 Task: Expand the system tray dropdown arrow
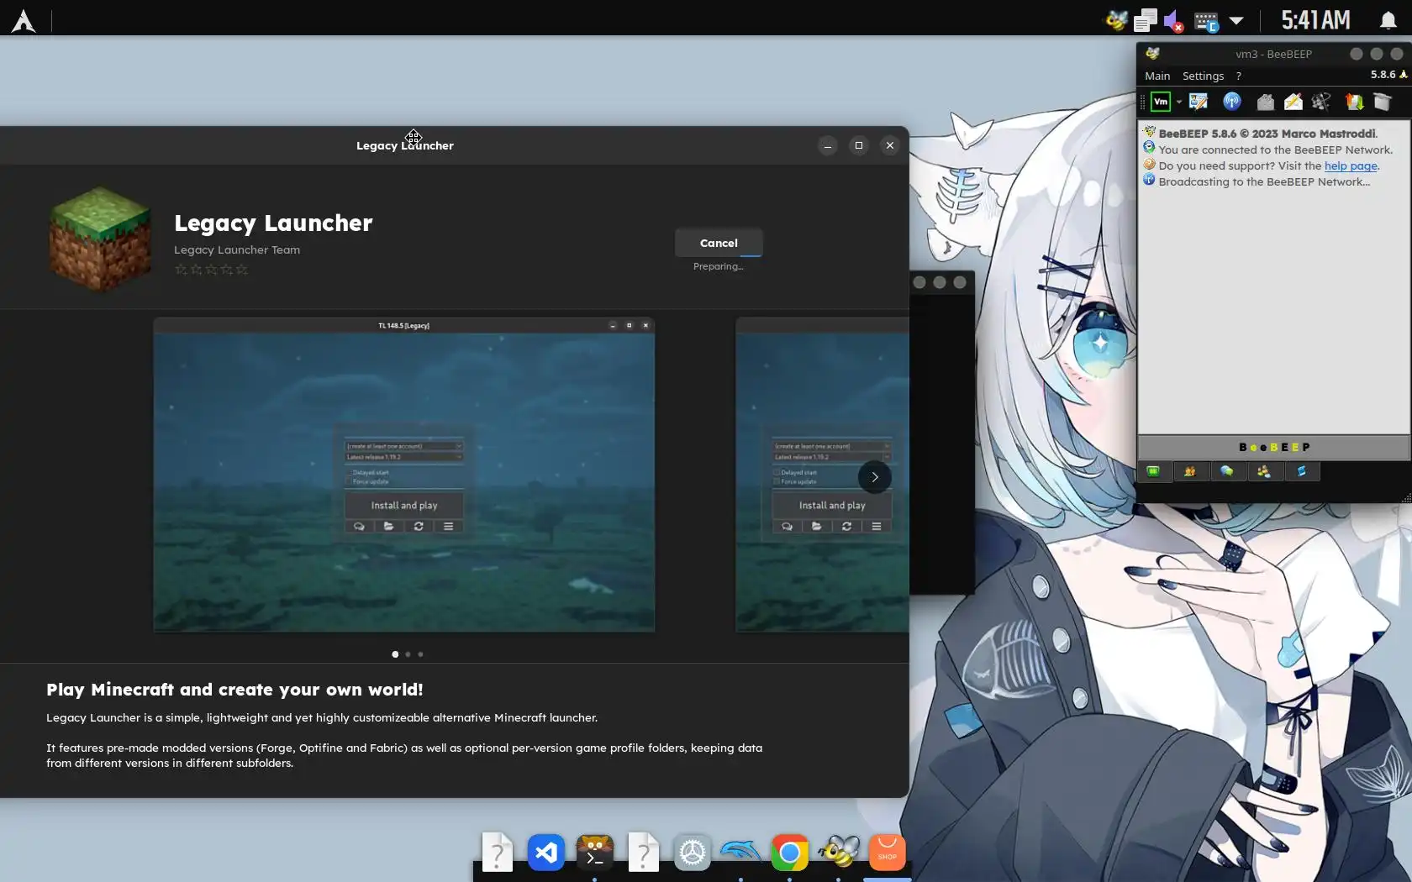(1236, 21)
